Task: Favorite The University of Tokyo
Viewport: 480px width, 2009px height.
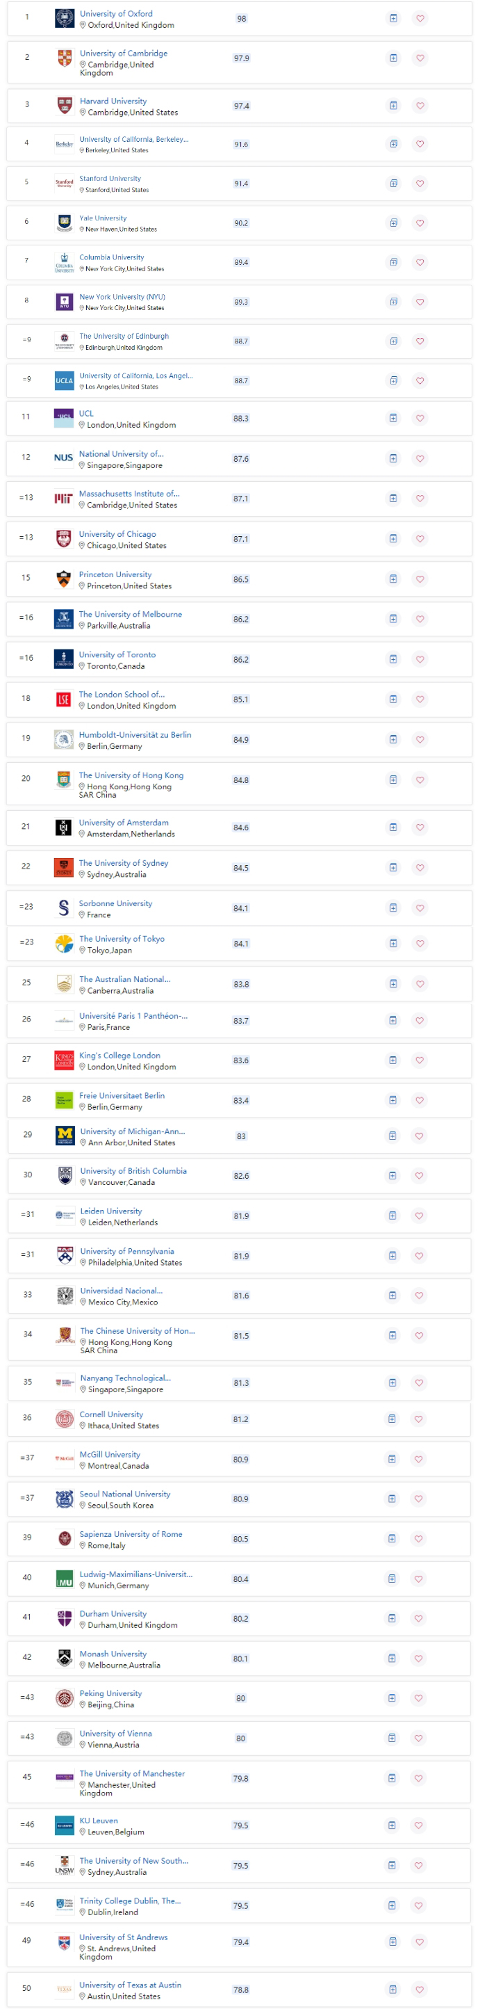Action: pyautogui.click(x=420, y=944)
